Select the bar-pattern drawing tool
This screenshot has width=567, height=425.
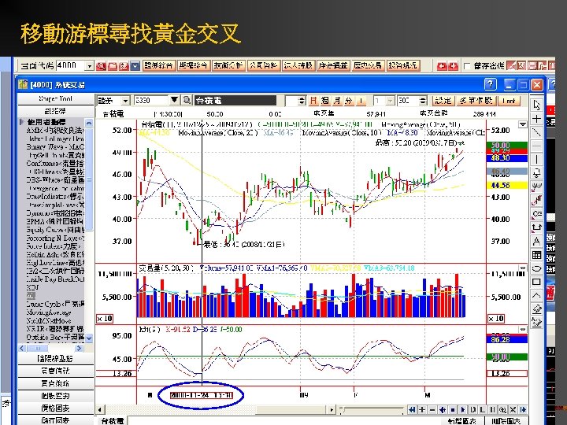(536, 200)
